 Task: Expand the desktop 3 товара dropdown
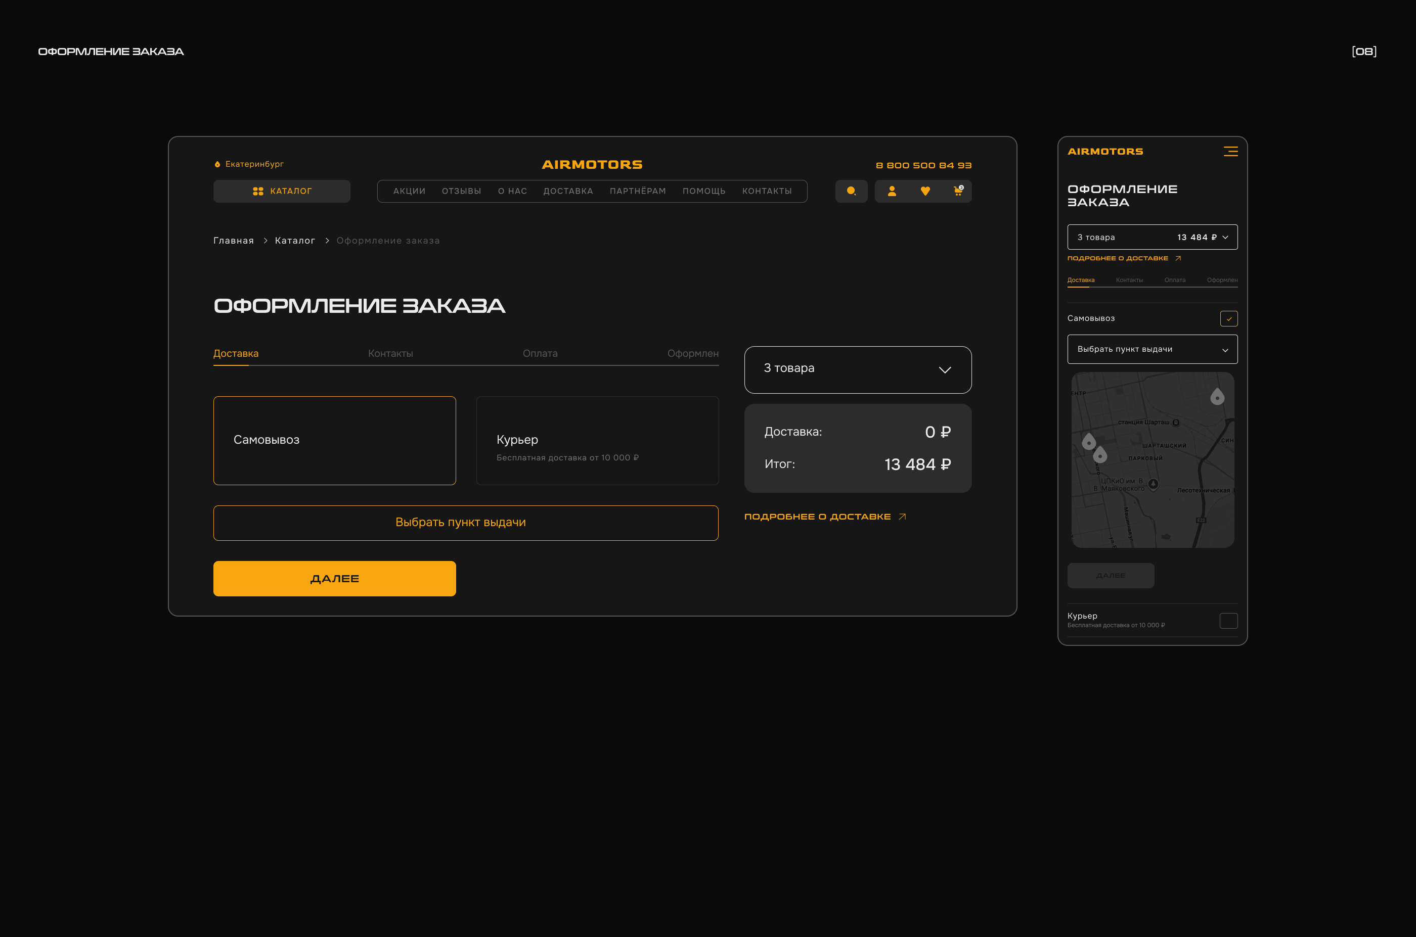point(858,369)
